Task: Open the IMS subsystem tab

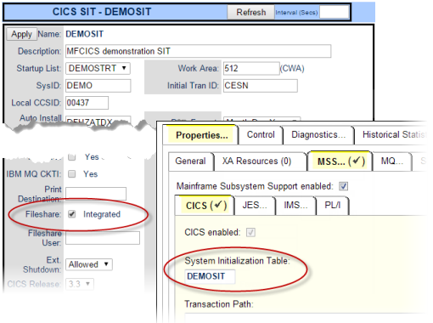Action: coord(295,205)
